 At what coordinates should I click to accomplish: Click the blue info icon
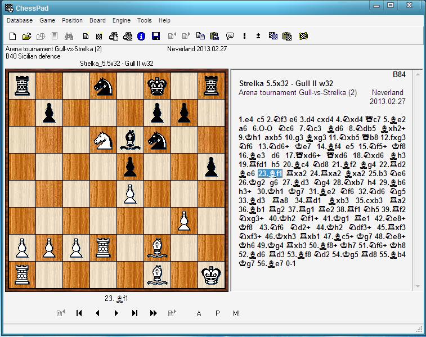point(141,36)
